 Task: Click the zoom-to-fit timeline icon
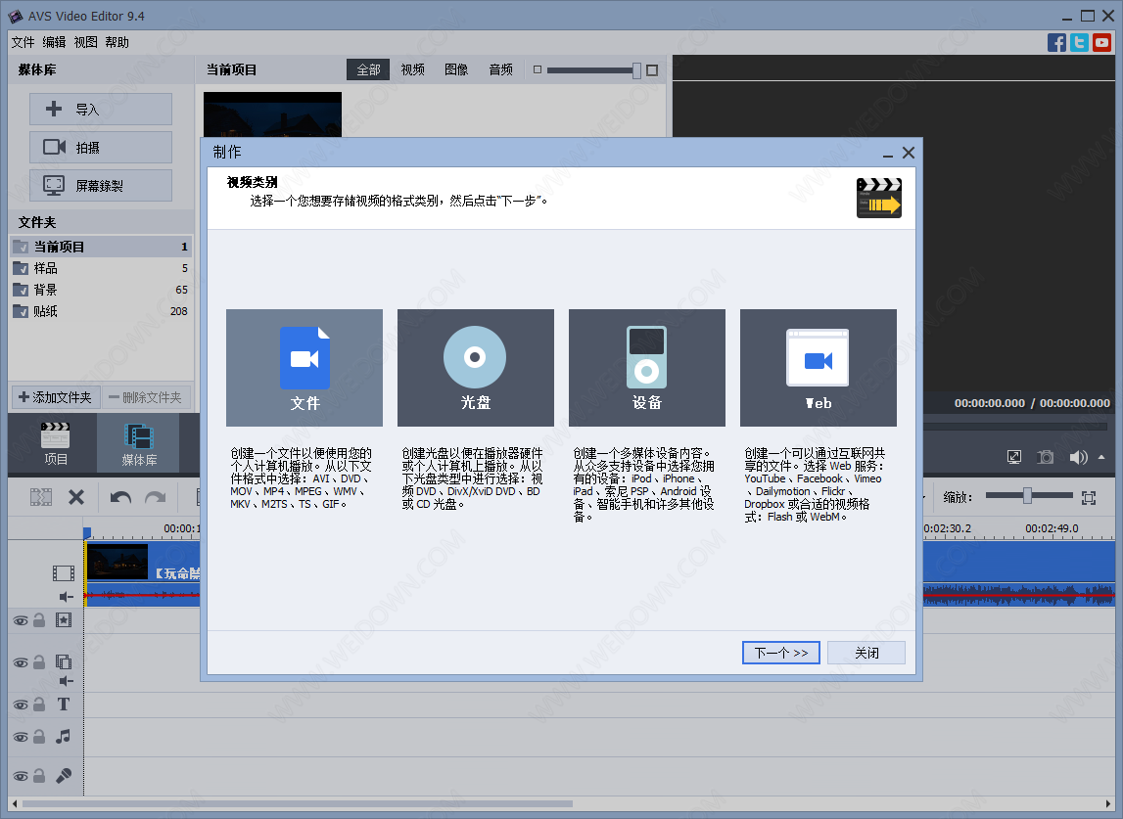point(1088,497)
